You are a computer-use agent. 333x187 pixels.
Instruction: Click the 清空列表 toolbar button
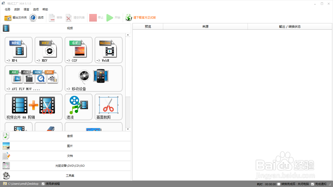[75, 18]
